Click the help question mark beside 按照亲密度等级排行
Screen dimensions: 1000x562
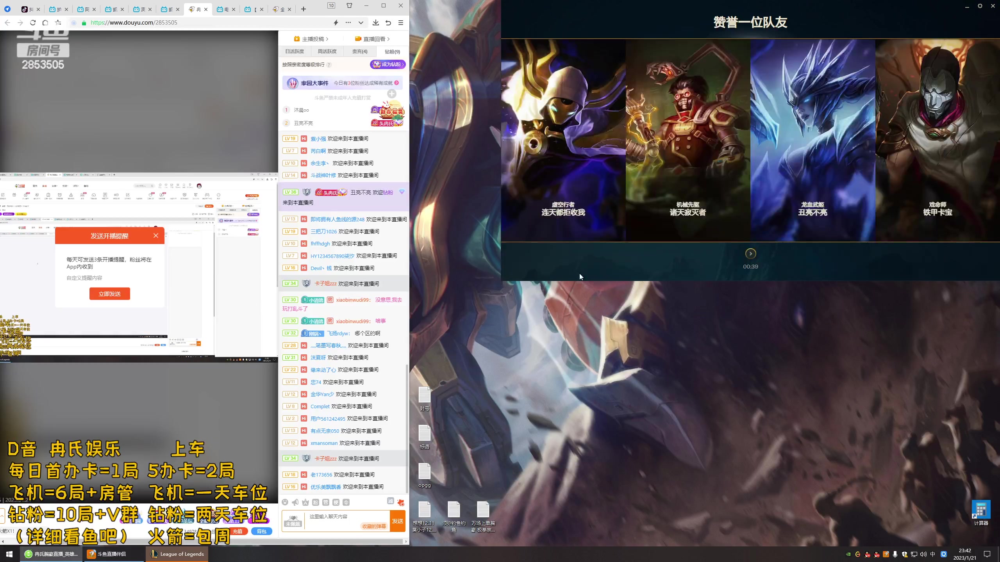pos(329,65)
